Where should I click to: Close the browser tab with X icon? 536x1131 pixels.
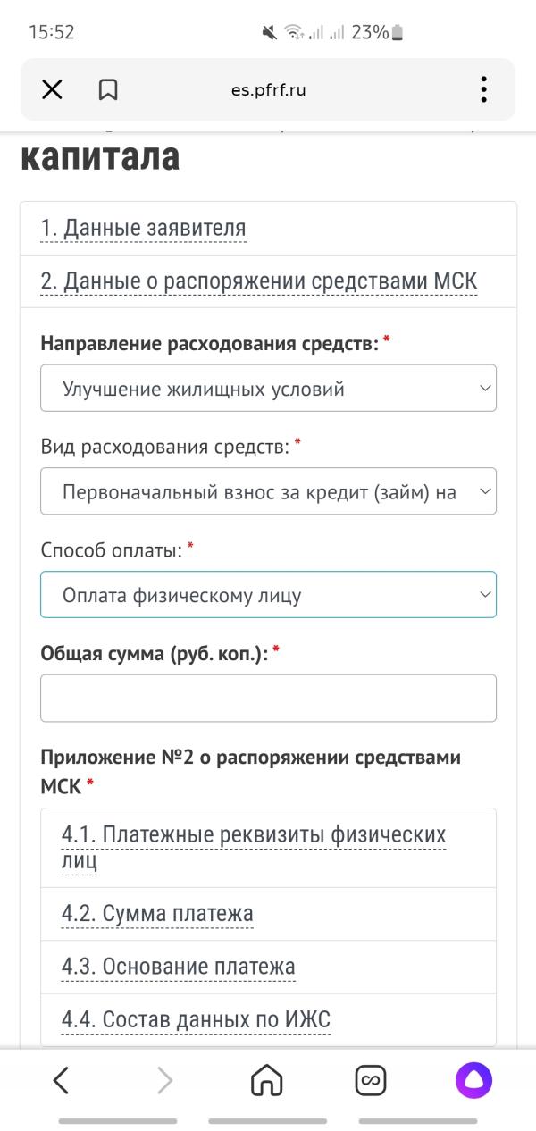point(52,89)
